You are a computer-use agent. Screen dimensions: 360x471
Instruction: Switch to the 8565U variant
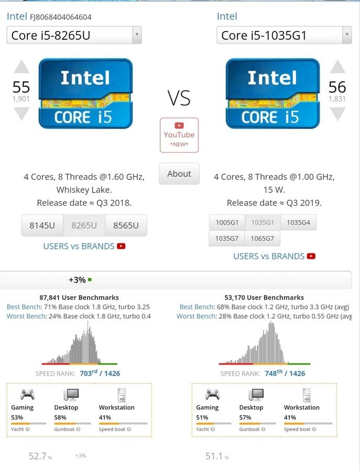pyautogui.click(x=126, y=226)
